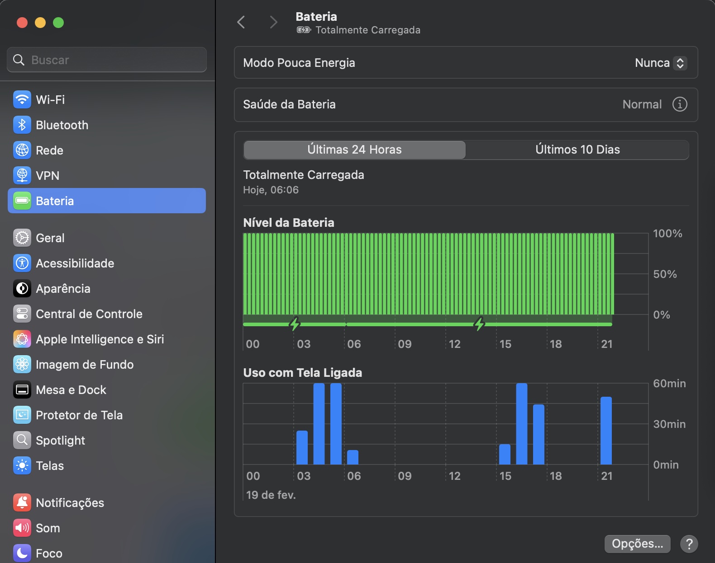
Task: Click the tallest usage bar near 15
Action: [x=521, y=423]
